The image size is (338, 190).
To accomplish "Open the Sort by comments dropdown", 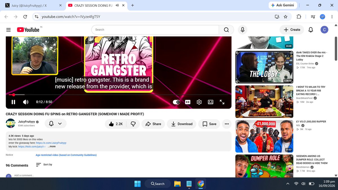I will [44, 165].
